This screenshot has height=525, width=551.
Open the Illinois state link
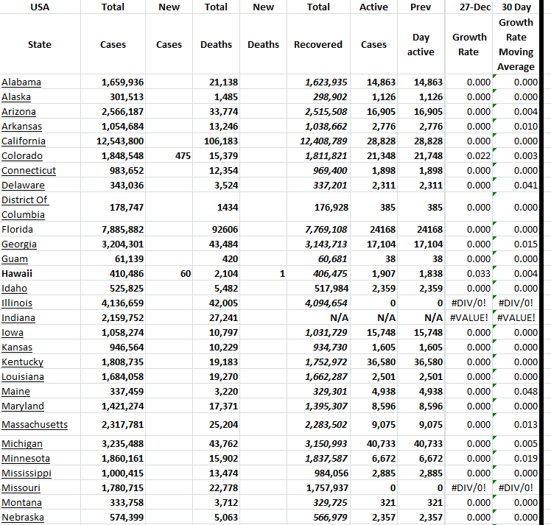pos(17,303)
